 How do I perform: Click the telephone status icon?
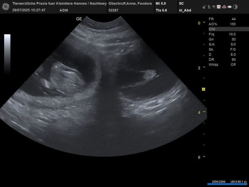coord(219,7)
